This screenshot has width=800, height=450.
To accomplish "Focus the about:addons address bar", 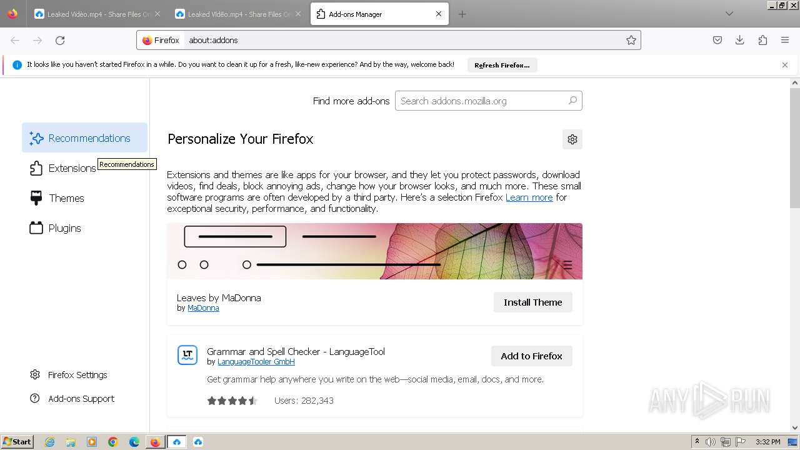I will (x=403, y=40).
